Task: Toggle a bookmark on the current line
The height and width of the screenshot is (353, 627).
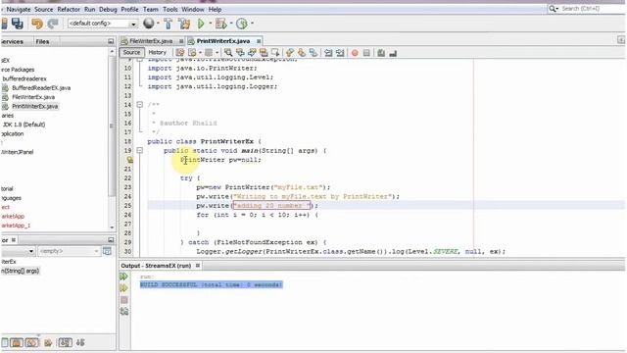Action: [313, 53]
